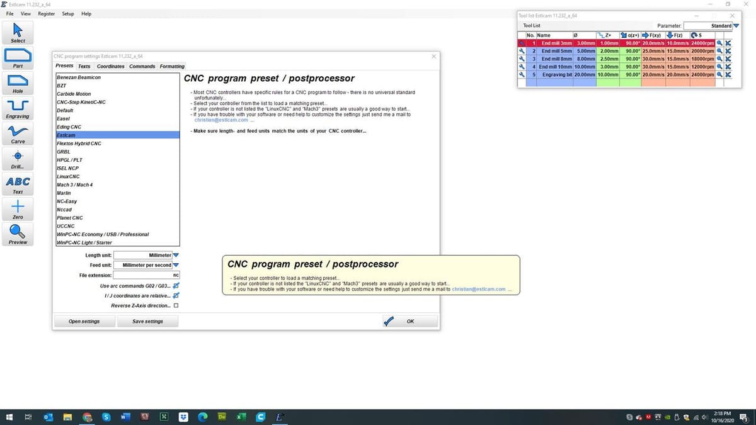The width and height of the screenshot is (756, 425).
Task: Confirm with the OK button
Action: tap(410, 321)
